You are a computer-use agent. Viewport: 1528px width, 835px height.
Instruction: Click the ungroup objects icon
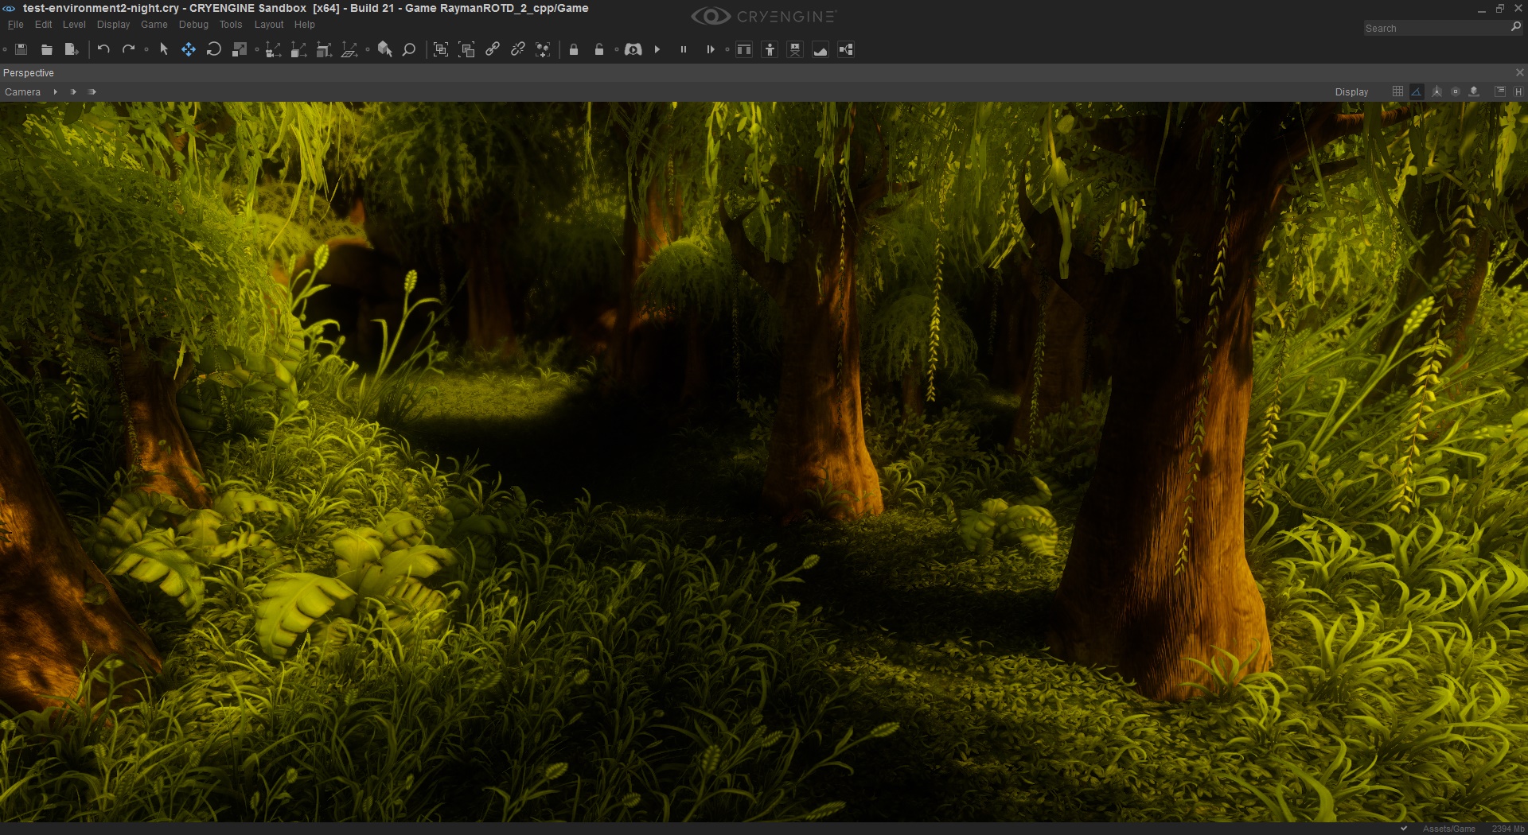coord(467,49)
